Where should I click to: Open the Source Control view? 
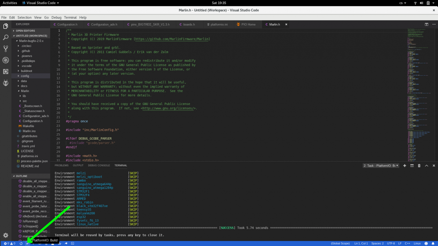tap(5, 49)
